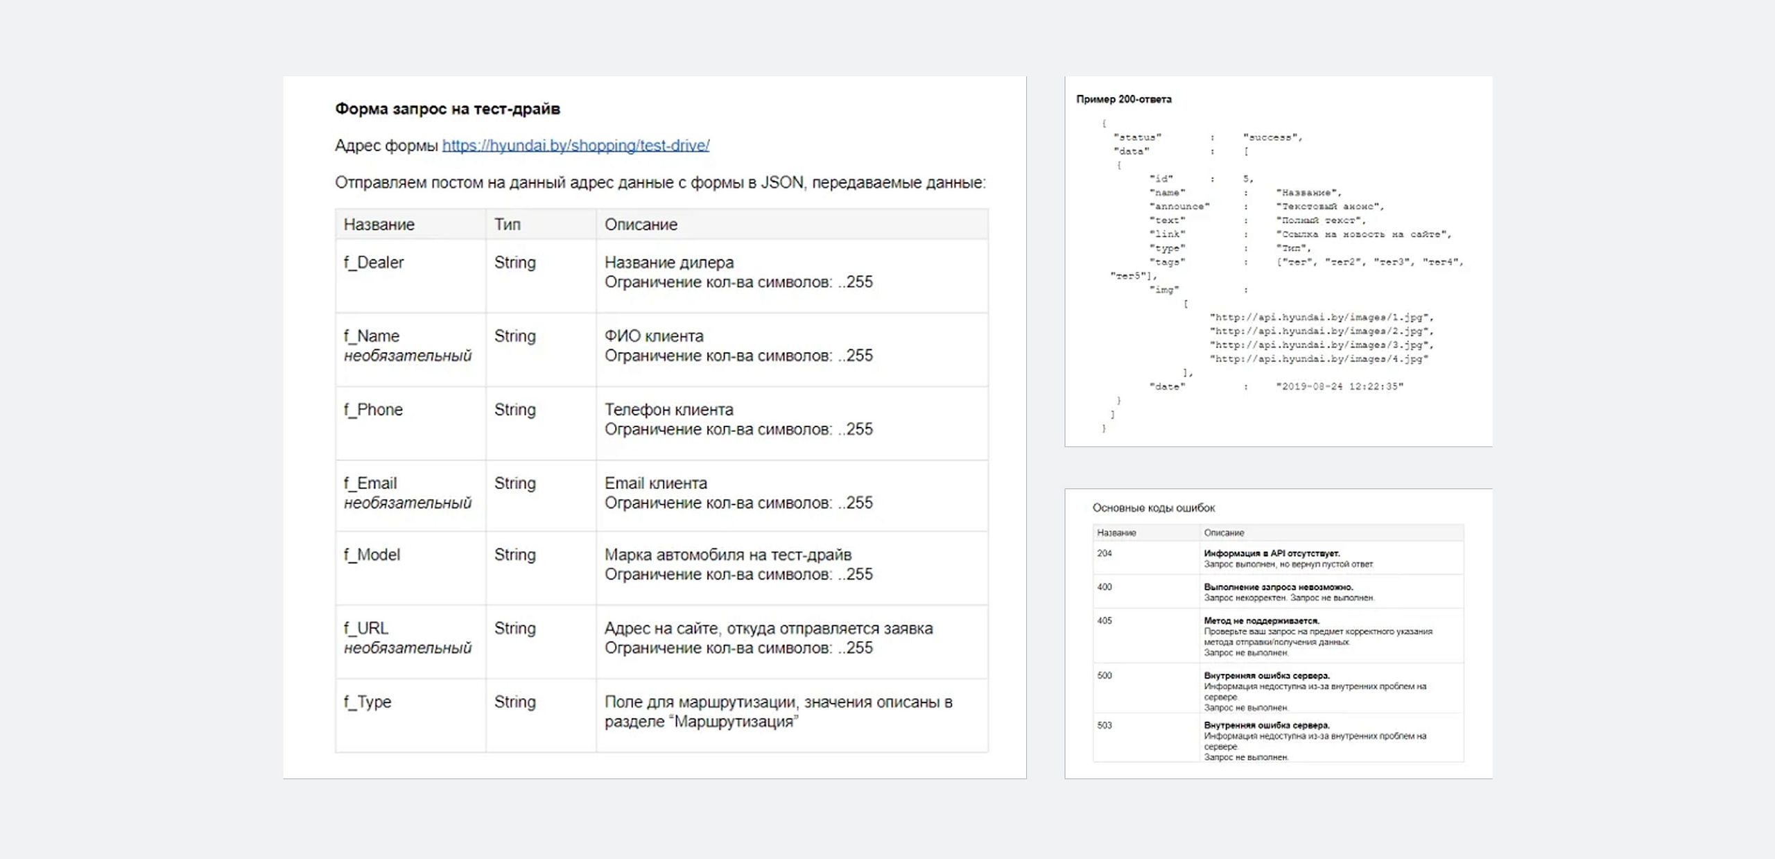The width and height of the screenshot is (1775, 859).
Task: Click the f_Dealer table cell
Action: click(374, 263)
